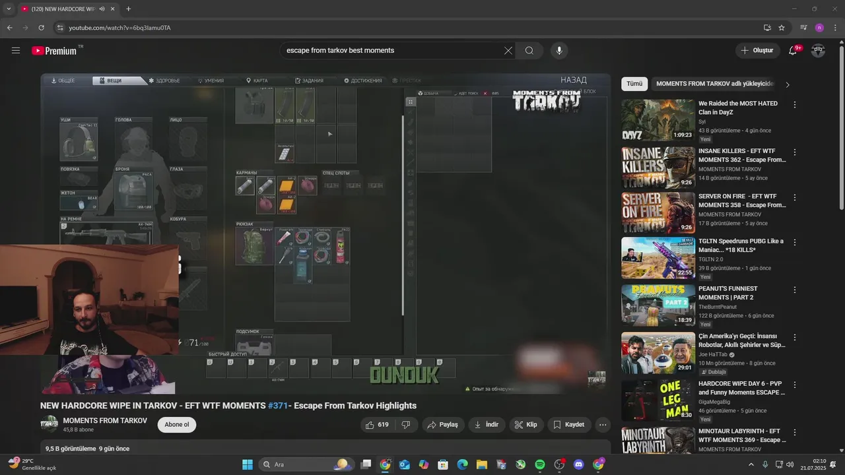Open options for PEANUT'S FUNNIEST video
The image size is (845, 475).
click(795, 290)
